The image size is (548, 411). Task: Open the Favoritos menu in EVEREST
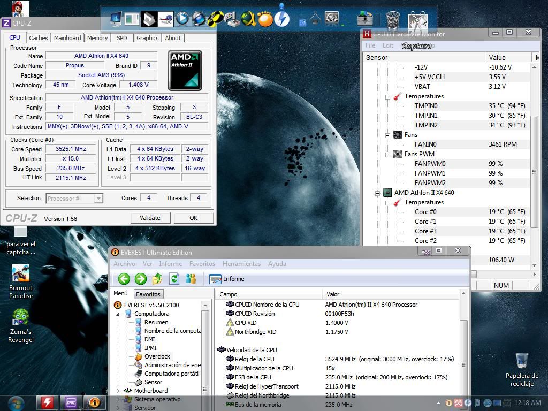coord(202,264)
